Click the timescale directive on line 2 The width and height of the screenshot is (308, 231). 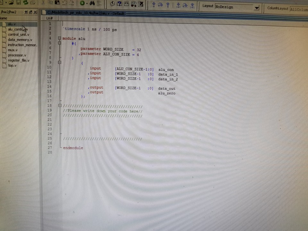[90, 29]
